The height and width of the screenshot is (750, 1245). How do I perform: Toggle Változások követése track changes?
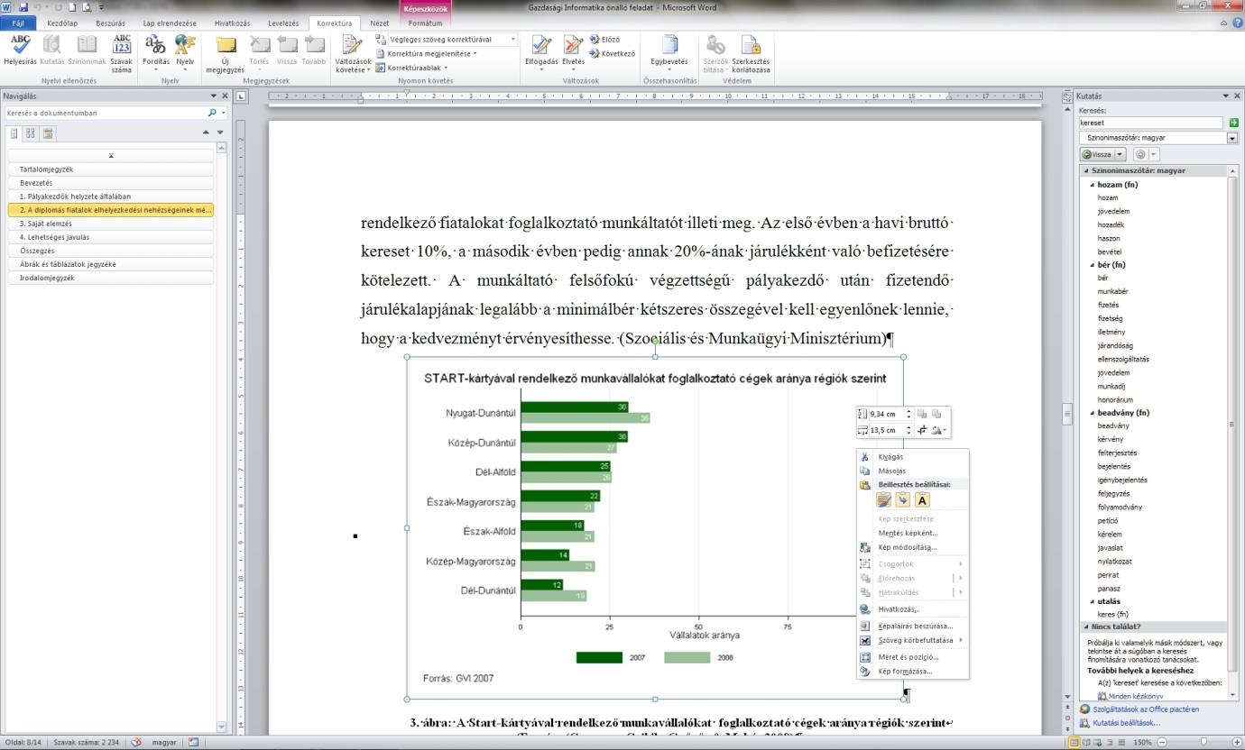(353, 53)
